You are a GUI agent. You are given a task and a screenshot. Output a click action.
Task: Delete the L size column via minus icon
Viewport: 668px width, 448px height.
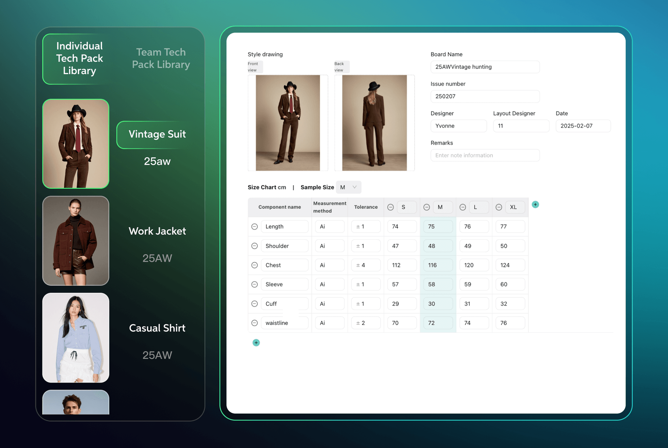(x=463, y=207)
